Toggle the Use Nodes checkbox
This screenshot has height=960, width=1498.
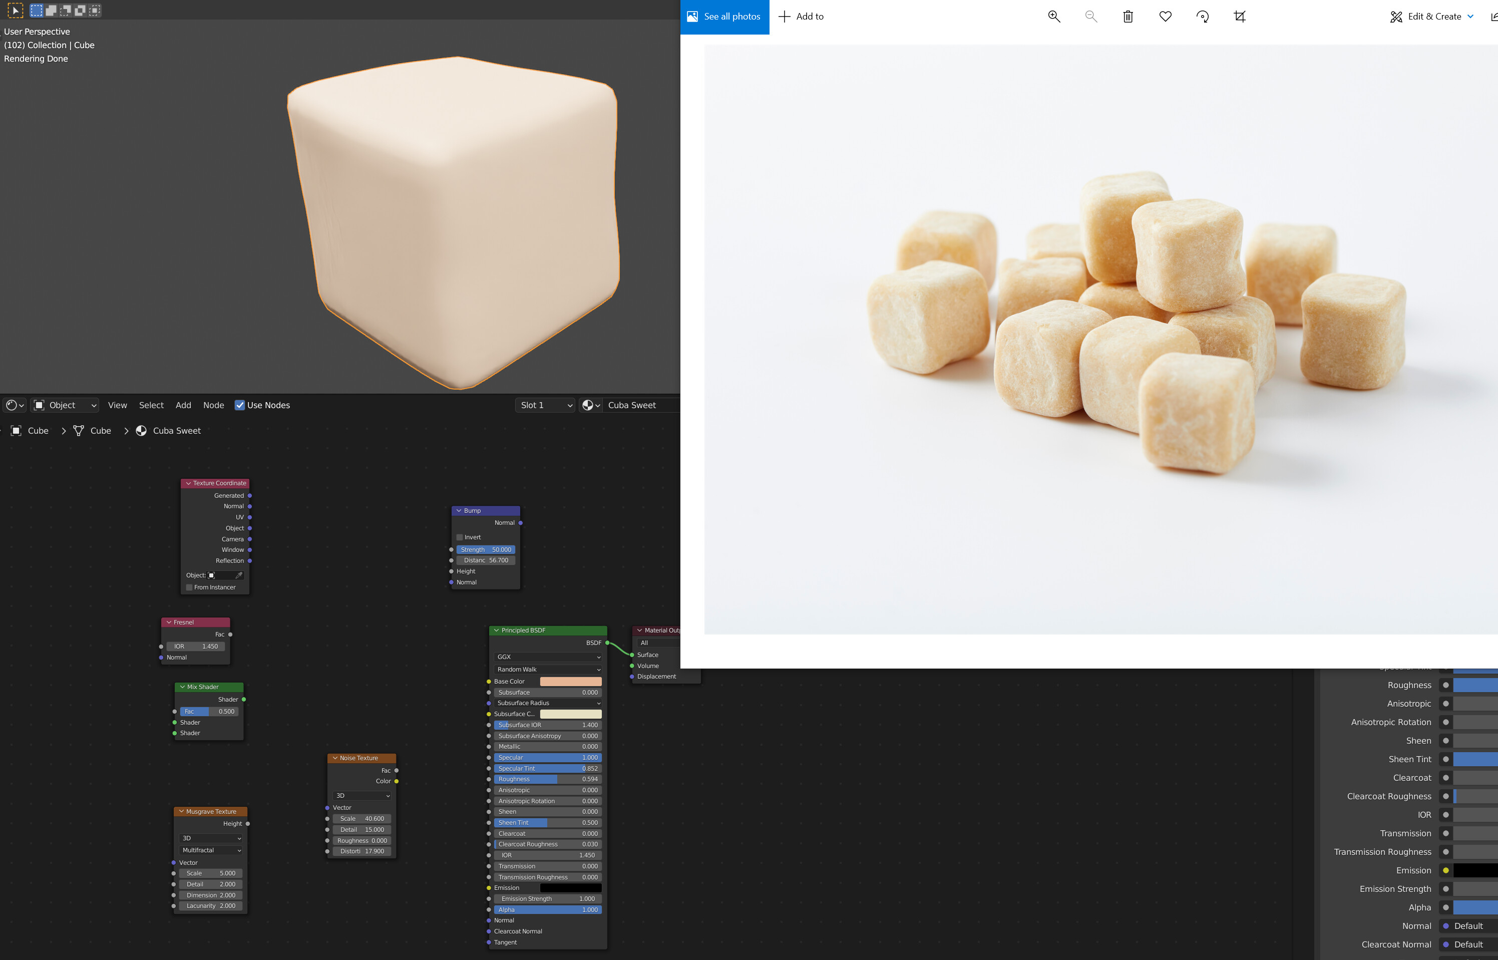(x=239, y=405)
